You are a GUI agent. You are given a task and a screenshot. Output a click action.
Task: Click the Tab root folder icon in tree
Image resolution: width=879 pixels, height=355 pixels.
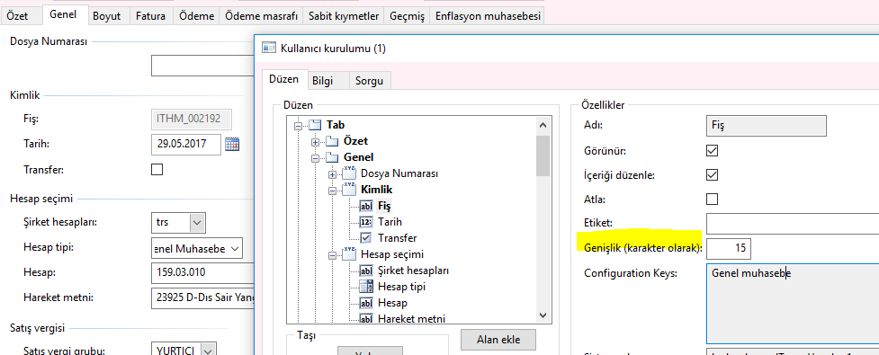(x=316, y=125)
